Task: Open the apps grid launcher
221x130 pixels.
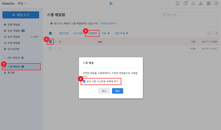Action: 208,3
